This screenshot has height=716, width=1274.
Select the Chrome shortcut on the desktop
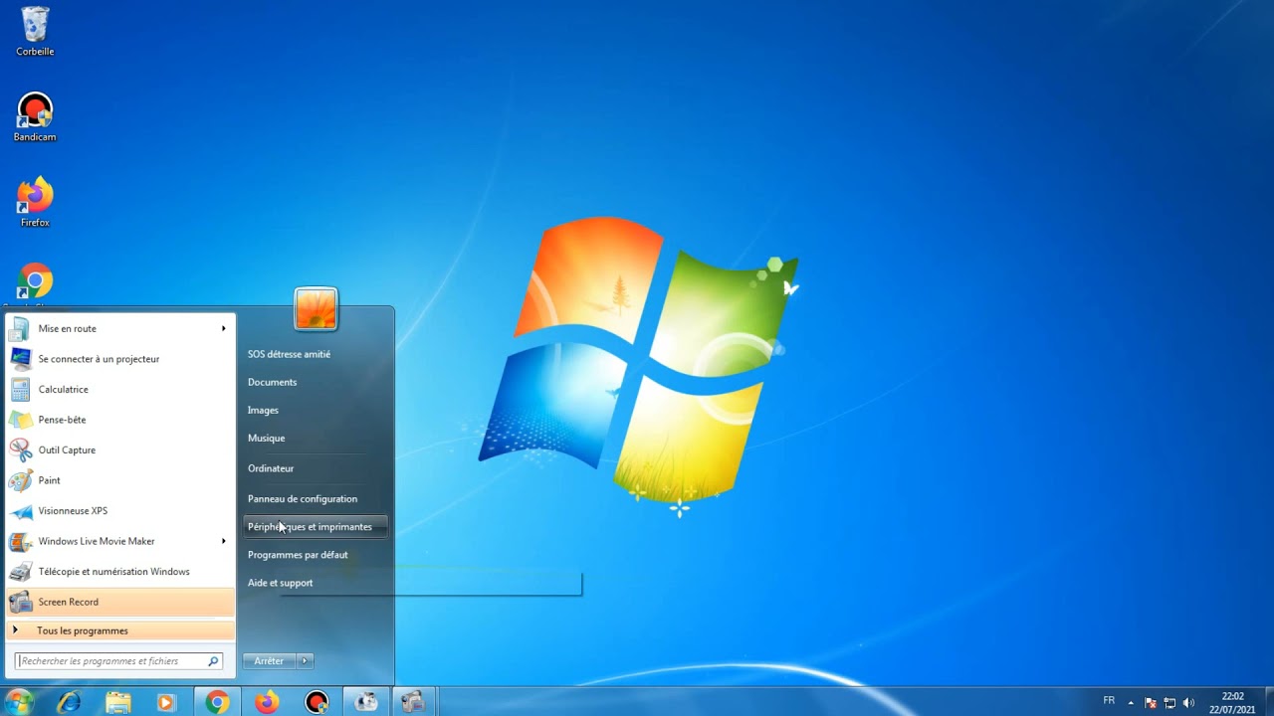[35, 283]
